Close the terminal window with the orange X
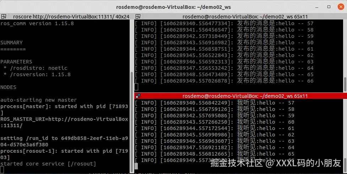The width and height of the screenshot is (347, 174). coord(341,7)
